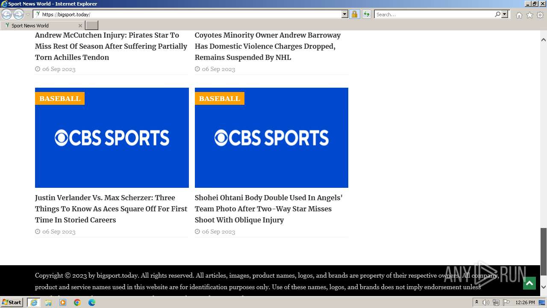Open Favorites with the star icon
The height and width of the screenshot is (308, 547).
(529, 15)
